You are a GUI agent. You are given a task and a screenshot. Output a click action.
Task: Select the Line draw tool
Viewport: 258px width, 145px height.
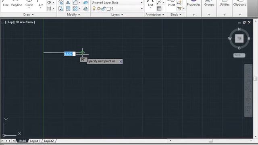[x=6, y=4]
